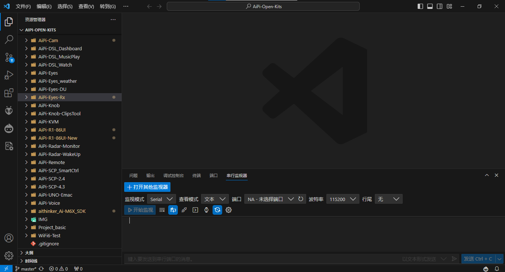The height and width of the screenshot is (272, 505).
Task: Open the Manage gear in activity bar
Action: coord(9,256)
